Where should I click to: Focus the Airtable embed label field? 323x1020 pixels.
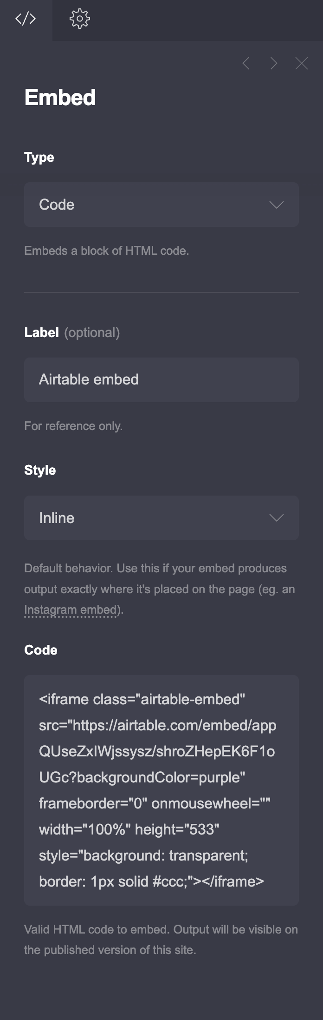click(161, 379)
